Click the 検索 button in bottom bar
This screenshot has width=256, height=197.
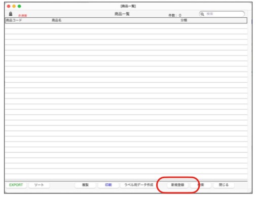[201, 185]
